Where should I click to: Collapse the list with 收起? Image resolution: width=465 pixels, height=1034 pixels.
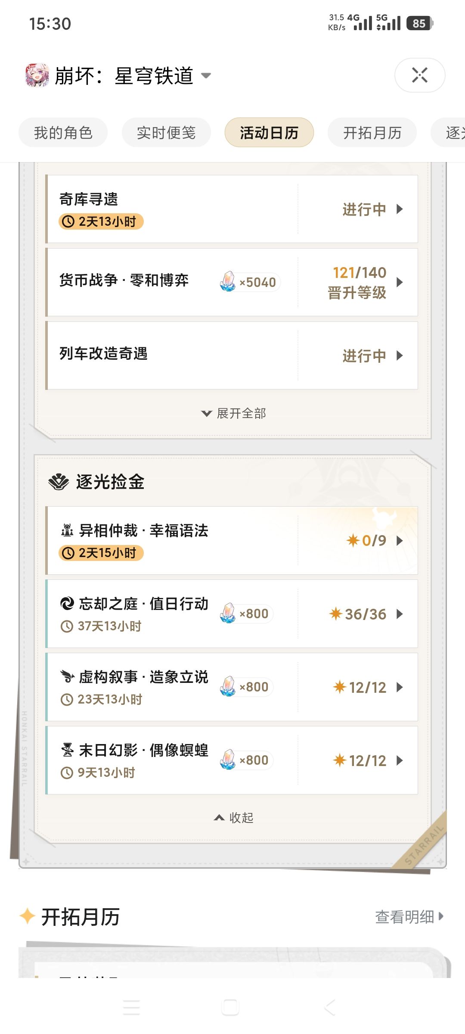[x=234, y=817]
